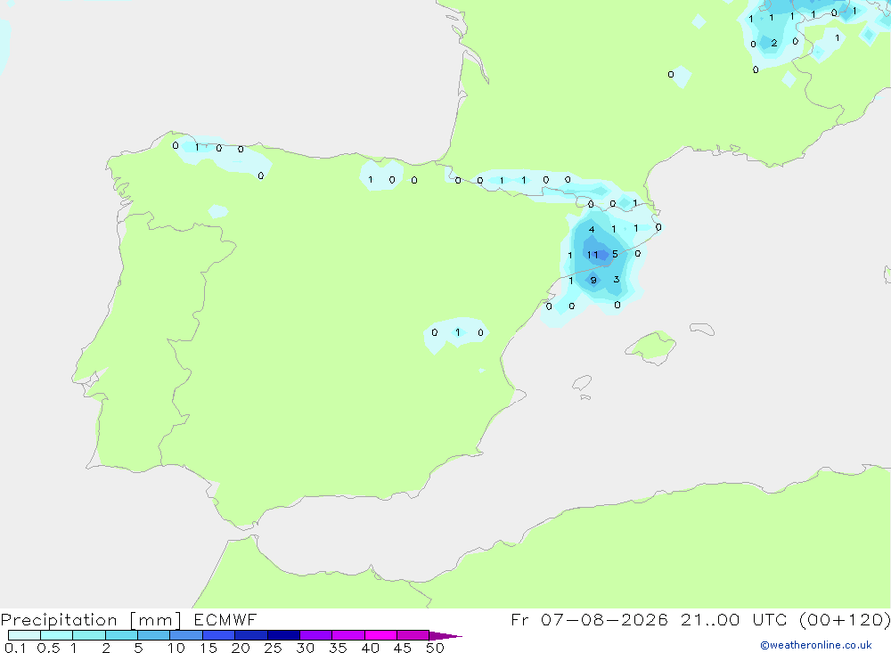Click the '9' precipitation value on the map
The width and height of the screenshot is (891, 653).
tap(593, 281)
